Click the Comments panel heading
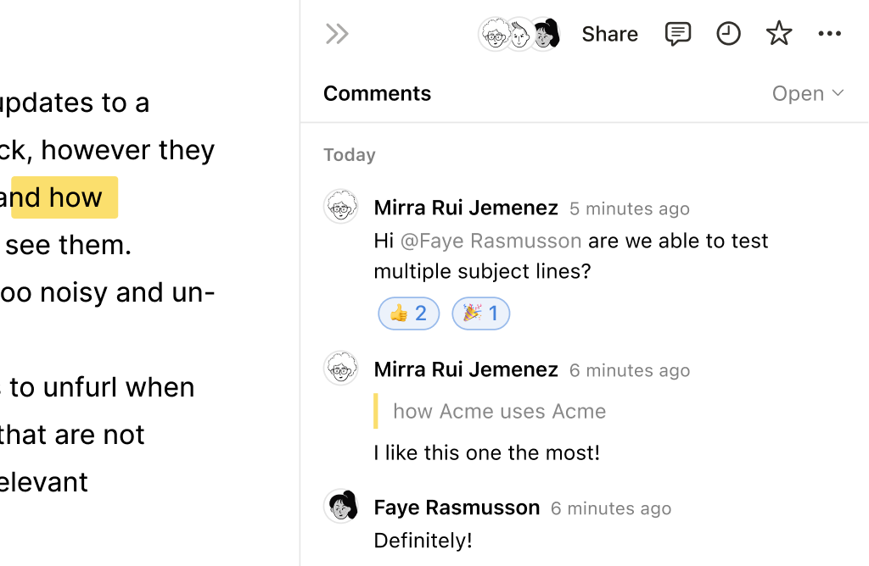 377,94
